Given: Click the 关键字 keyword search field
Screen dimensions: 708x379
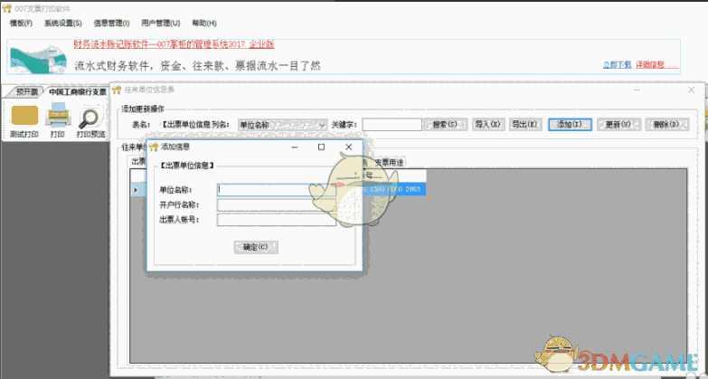Looking at the screenshot, I should tap(392, 125).
